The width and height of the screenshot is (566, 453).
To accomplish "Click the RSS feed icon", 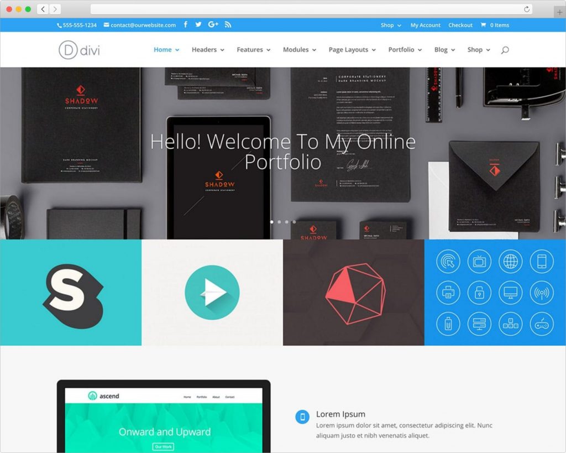I will coord(228,25).
